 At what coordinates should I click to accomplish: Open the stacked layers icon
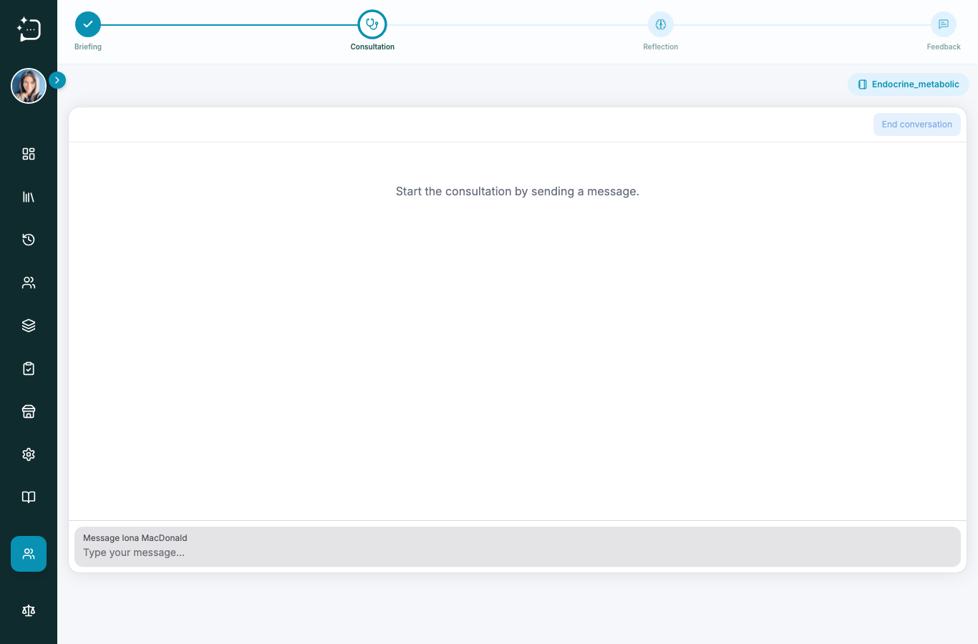click(29, 326)
